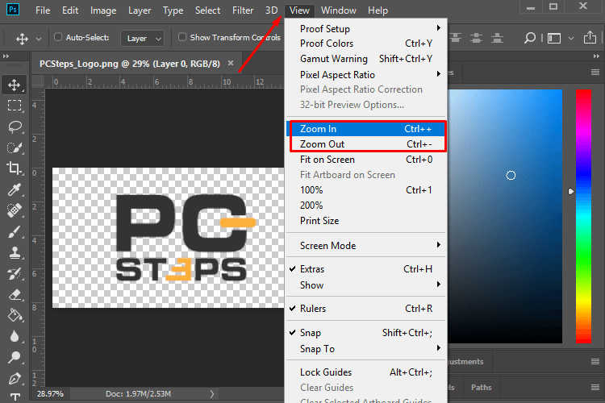The image size is (605, 403).
Task: Select the Lasso tool
Action: pyautogui.click(x=15, y=127)
